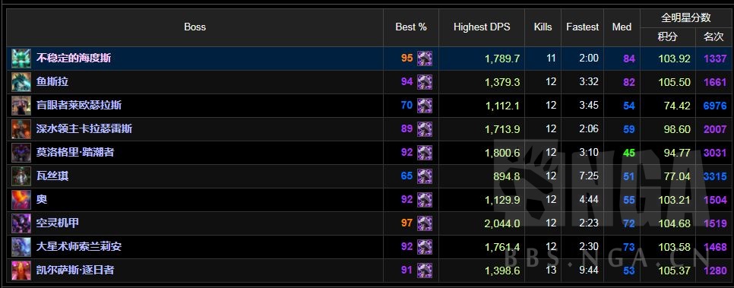Sort by the Best % column header
The image size is (734, 288).
tap(411, 27)
